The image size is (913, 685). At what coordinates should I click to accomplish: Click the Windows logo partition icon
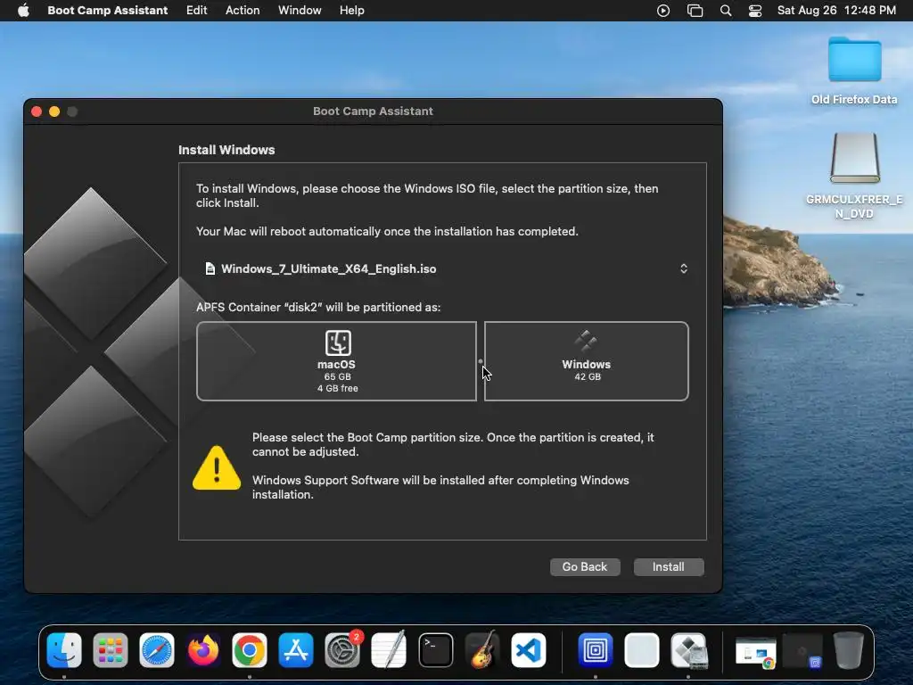[586, 342]
